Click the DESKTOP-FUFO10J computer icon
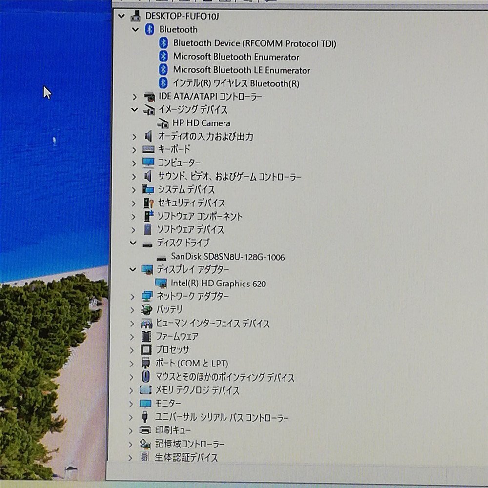The width and height of the screenshot is (488, 488). click(135, 16)
